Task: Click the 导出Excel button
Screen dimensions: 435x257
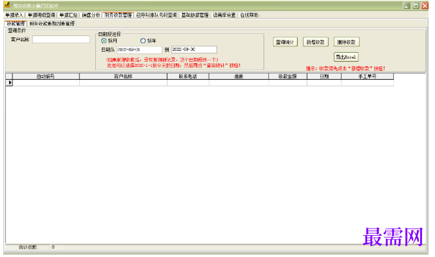Action: [x=346, y=57]
